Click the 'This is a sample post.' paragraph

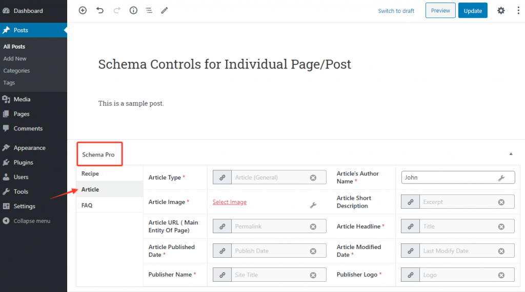(x=131, y=103)
